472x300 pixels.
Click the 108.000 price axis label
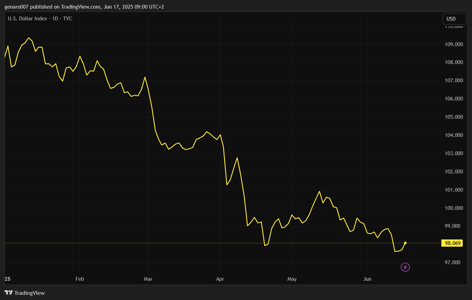[x=454, y=62]
